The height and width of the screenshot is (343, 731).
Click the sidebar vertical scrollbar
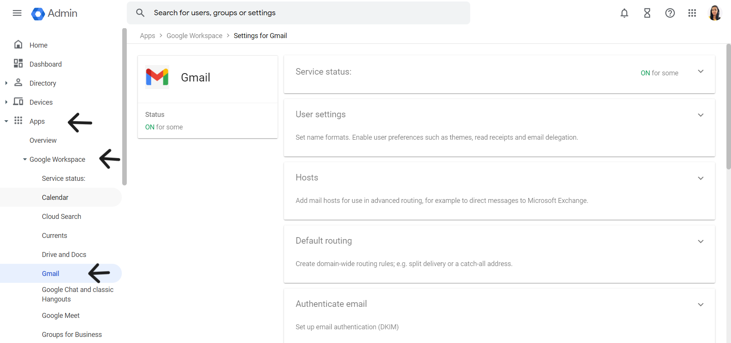click(124, 107)
